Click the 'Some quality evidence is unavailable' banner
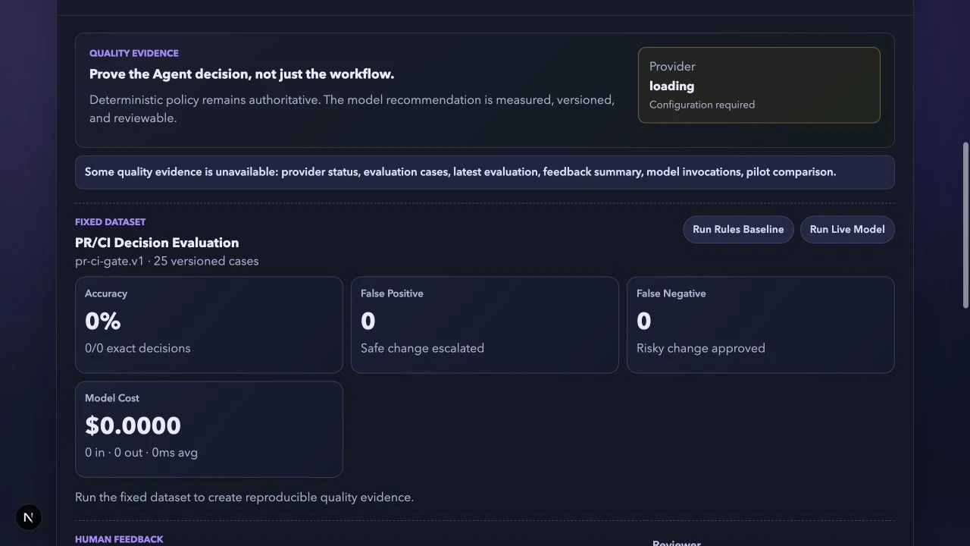The image size is (970, 546). (485, 172)
